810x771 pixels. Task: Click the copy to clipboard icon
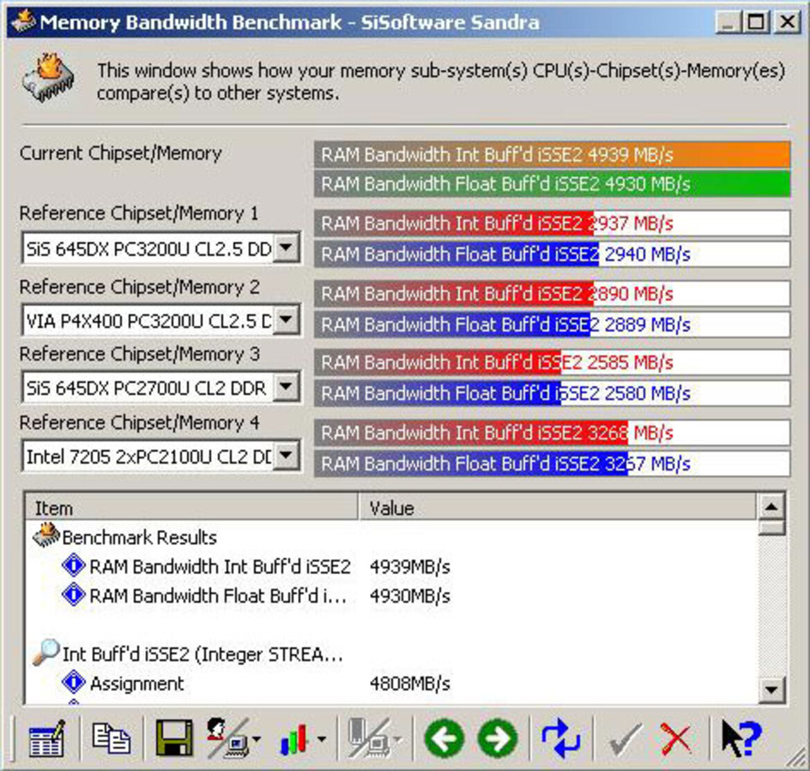[x=111, y=738]
